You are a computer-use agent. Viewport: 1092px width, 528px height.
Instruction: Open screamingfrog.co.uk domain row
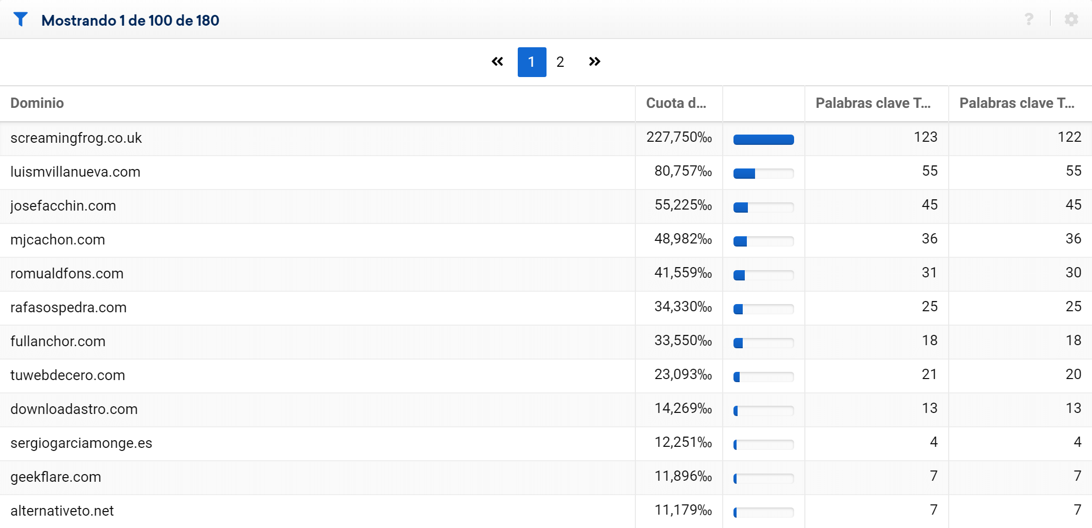click(x=76, y=138)
